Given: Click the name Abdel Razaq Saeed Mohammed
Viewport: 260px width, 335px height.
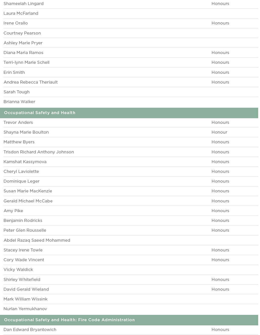Looking at the screenshot, I should pos(37,240).
